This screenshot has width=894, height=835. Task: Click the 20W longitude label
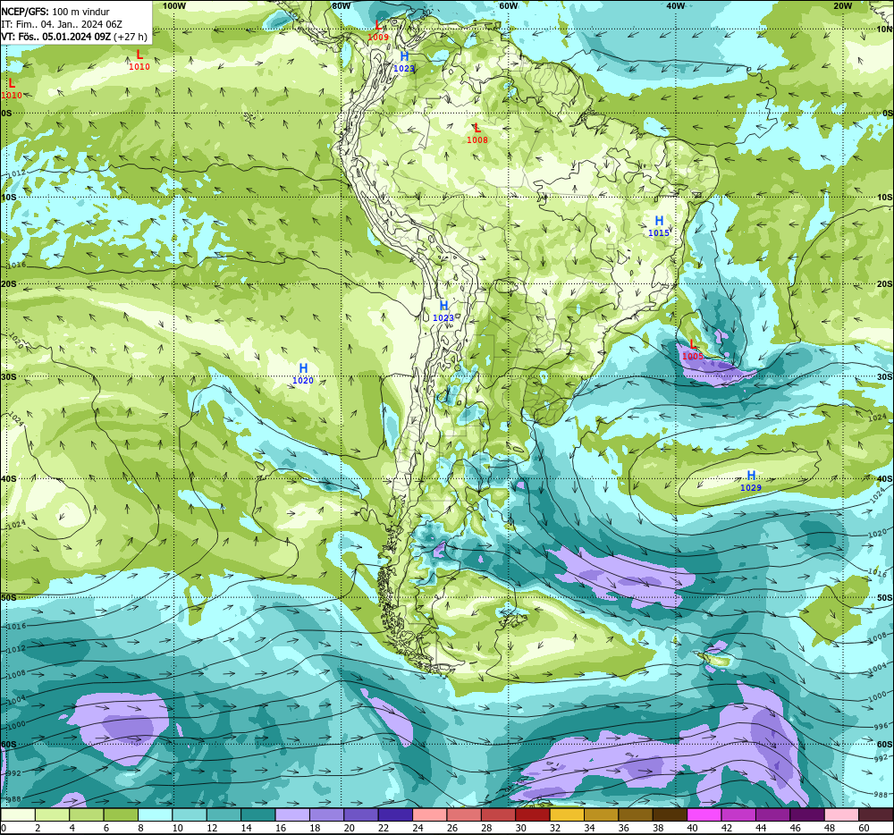pos(843,5)
